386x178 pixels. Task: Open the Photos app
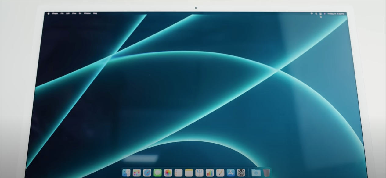pyautogui.click(x=168, y=173)
